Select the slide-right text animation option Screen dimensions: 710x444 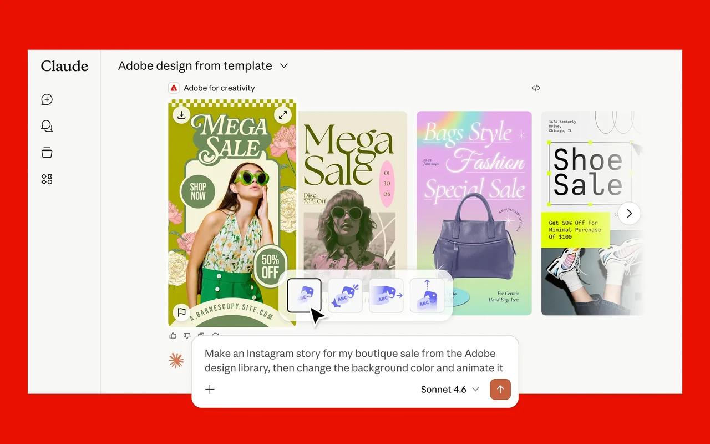(386, 295)
